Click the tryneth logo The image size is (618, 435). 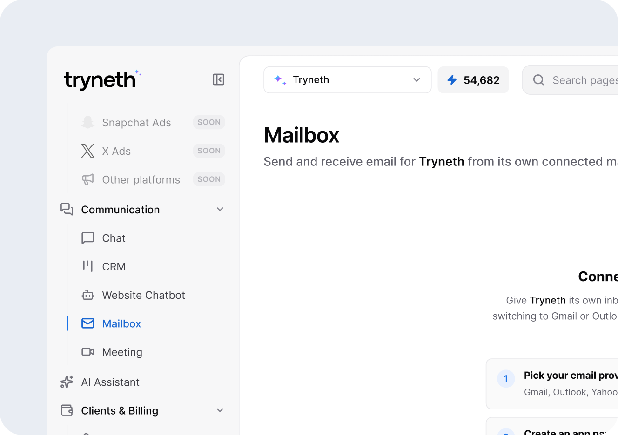click(x=102, y=79)
